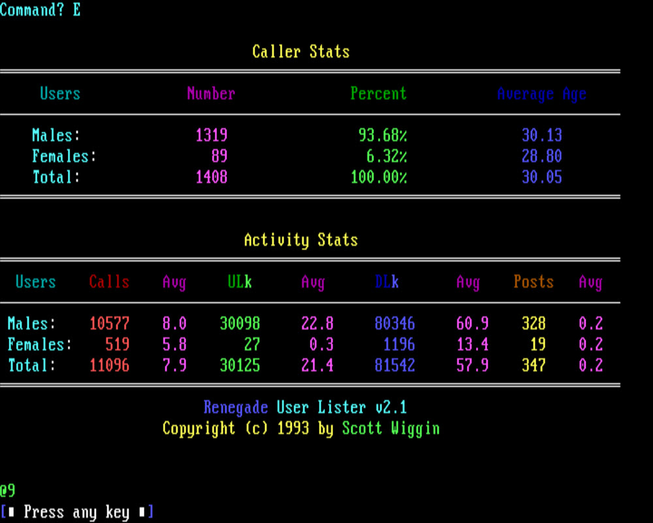Click the "Average Age" column header
Screen dimensions: 653x523
point(541,94)
